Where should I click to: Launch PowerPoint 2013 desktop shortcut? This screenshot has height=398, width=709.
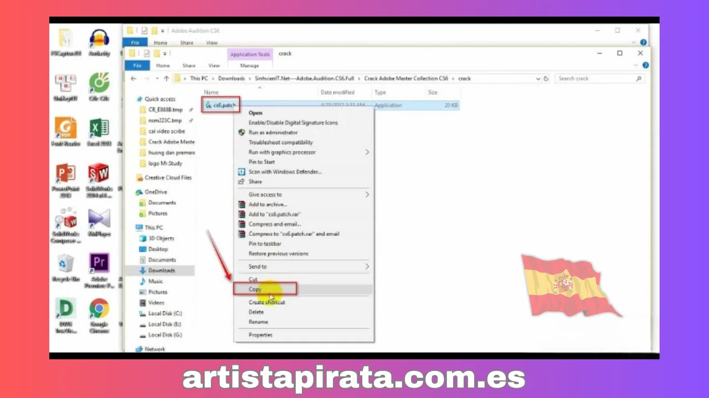coord(65,180)
